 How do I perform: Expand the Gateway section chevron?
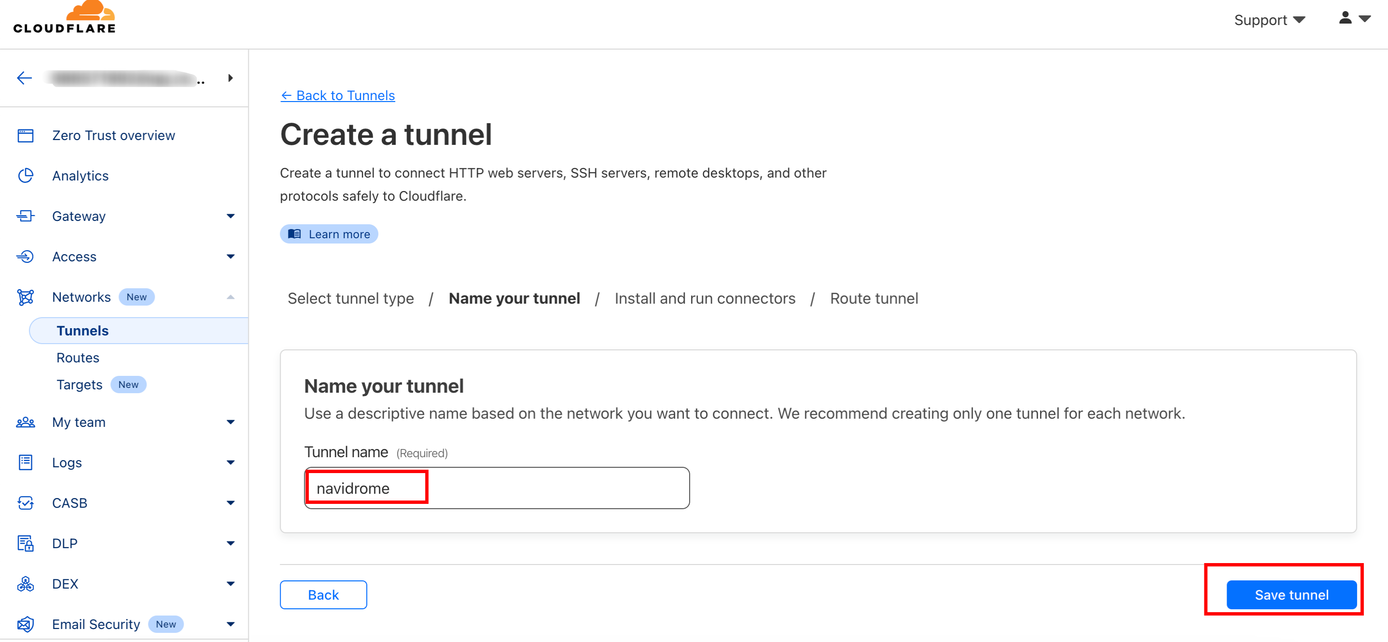tap(231, 217)
